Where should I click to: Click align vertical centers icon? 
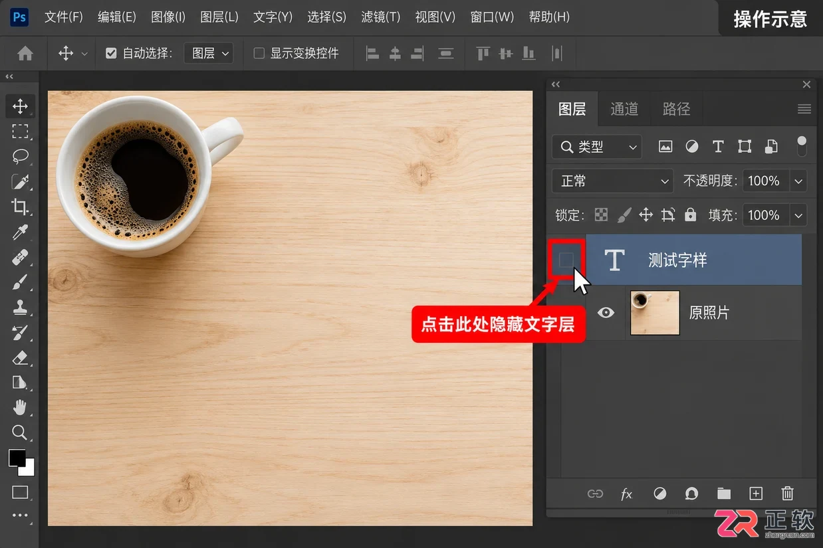click(x=506, y=53)
